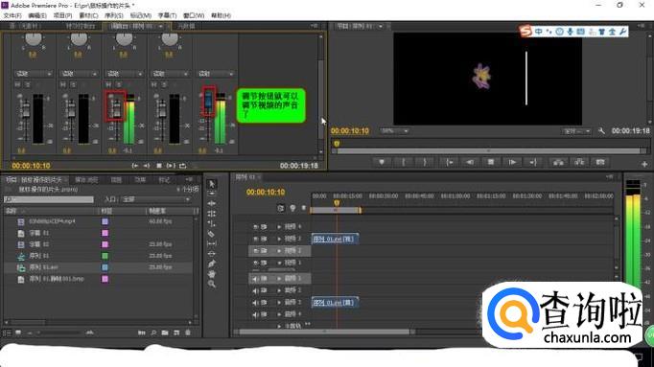Open the 窗口(W) menu
Viewport: 654px width, 367px height.
tap(194, 15)
